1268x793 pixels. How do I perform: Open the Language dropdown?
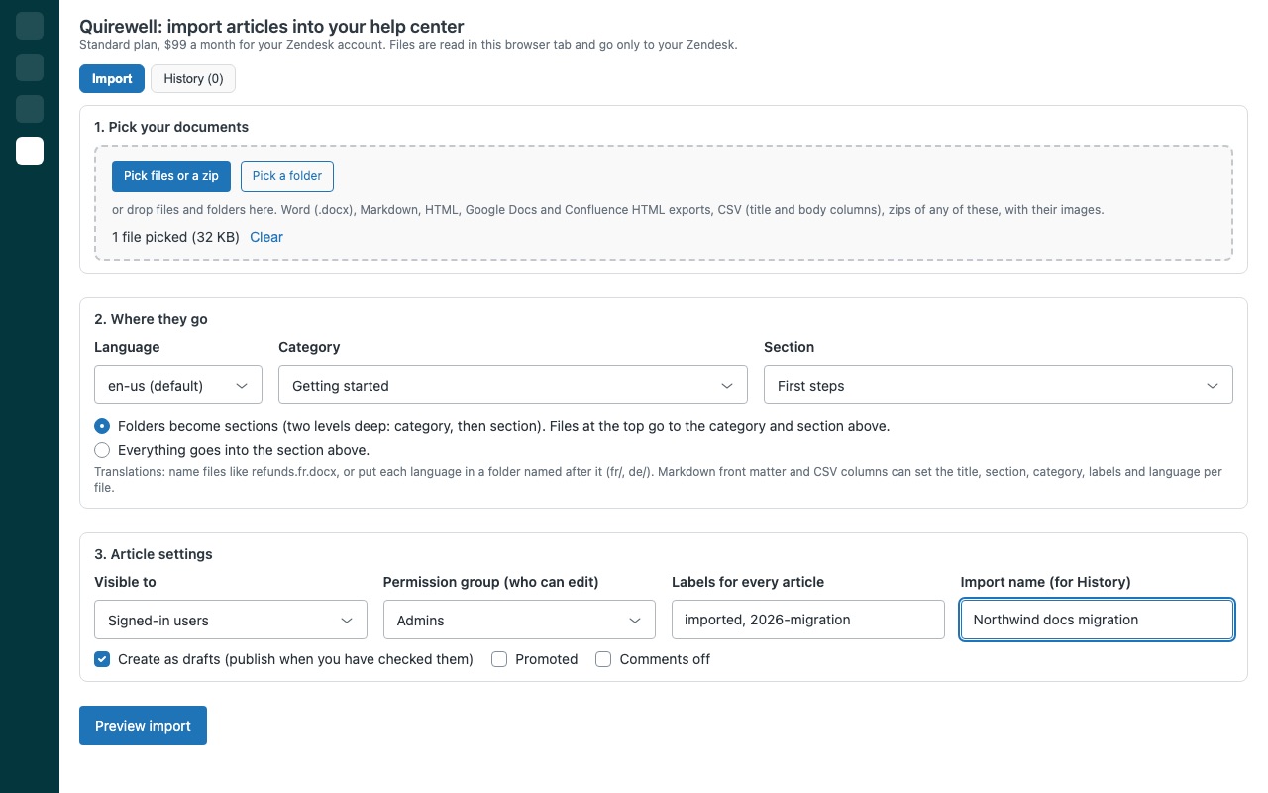[178, 385]
